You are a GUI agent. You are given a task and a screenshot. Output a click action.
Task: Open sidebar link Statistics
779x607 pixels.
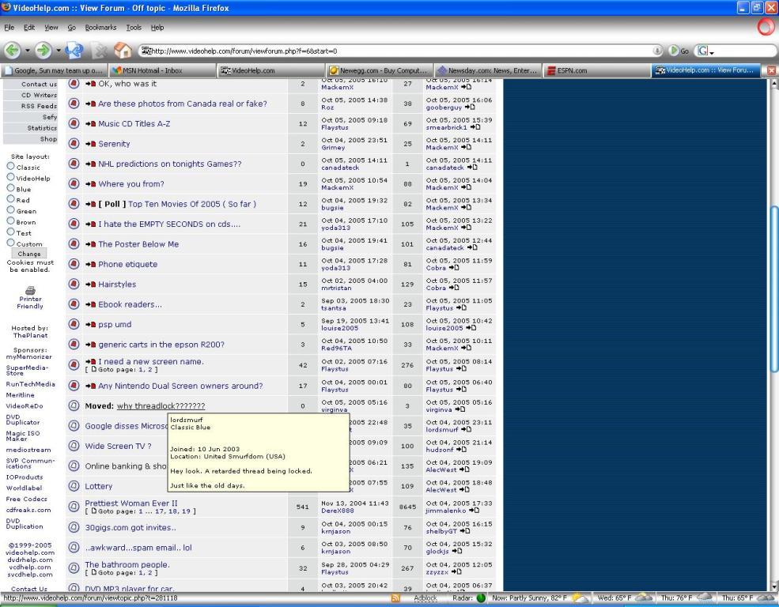42,127
